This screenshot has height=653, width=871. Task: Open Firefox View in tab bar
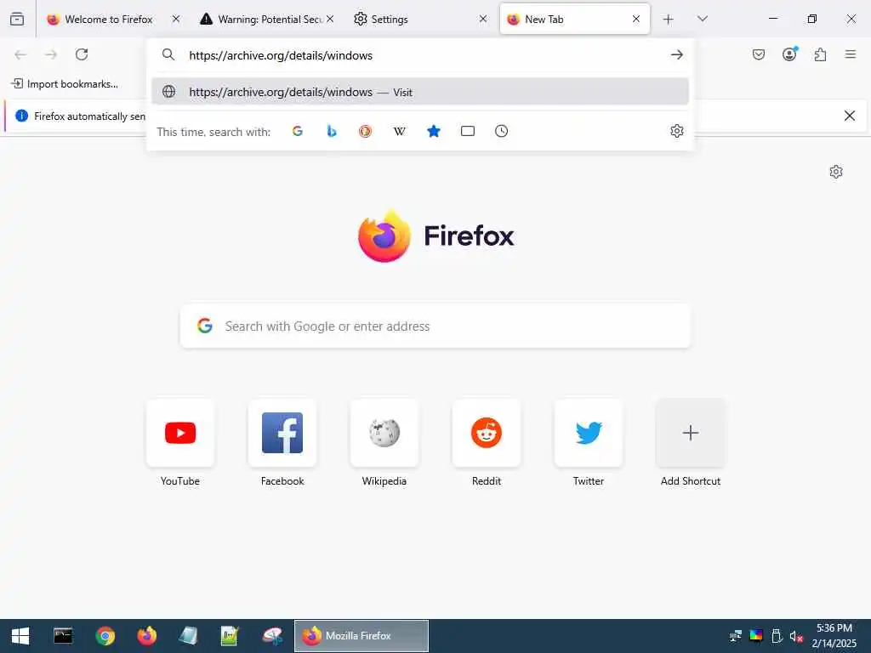[17, 19]
